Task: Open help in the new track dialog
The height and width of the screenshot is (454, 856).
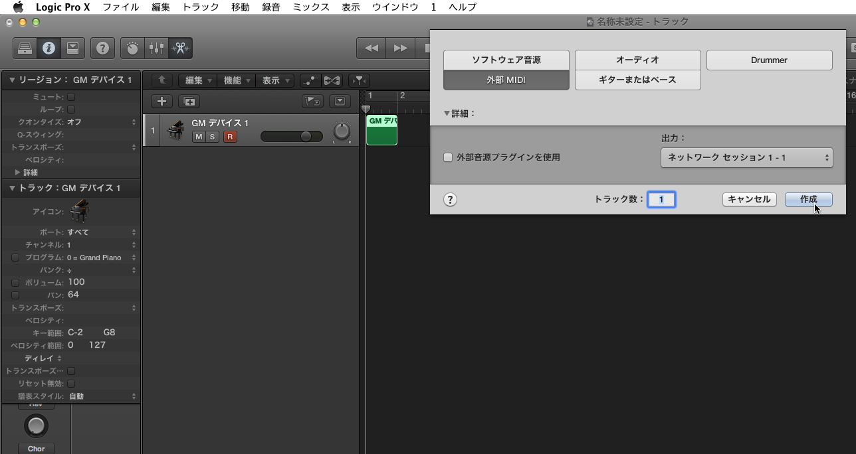Action: click(450, 200)
